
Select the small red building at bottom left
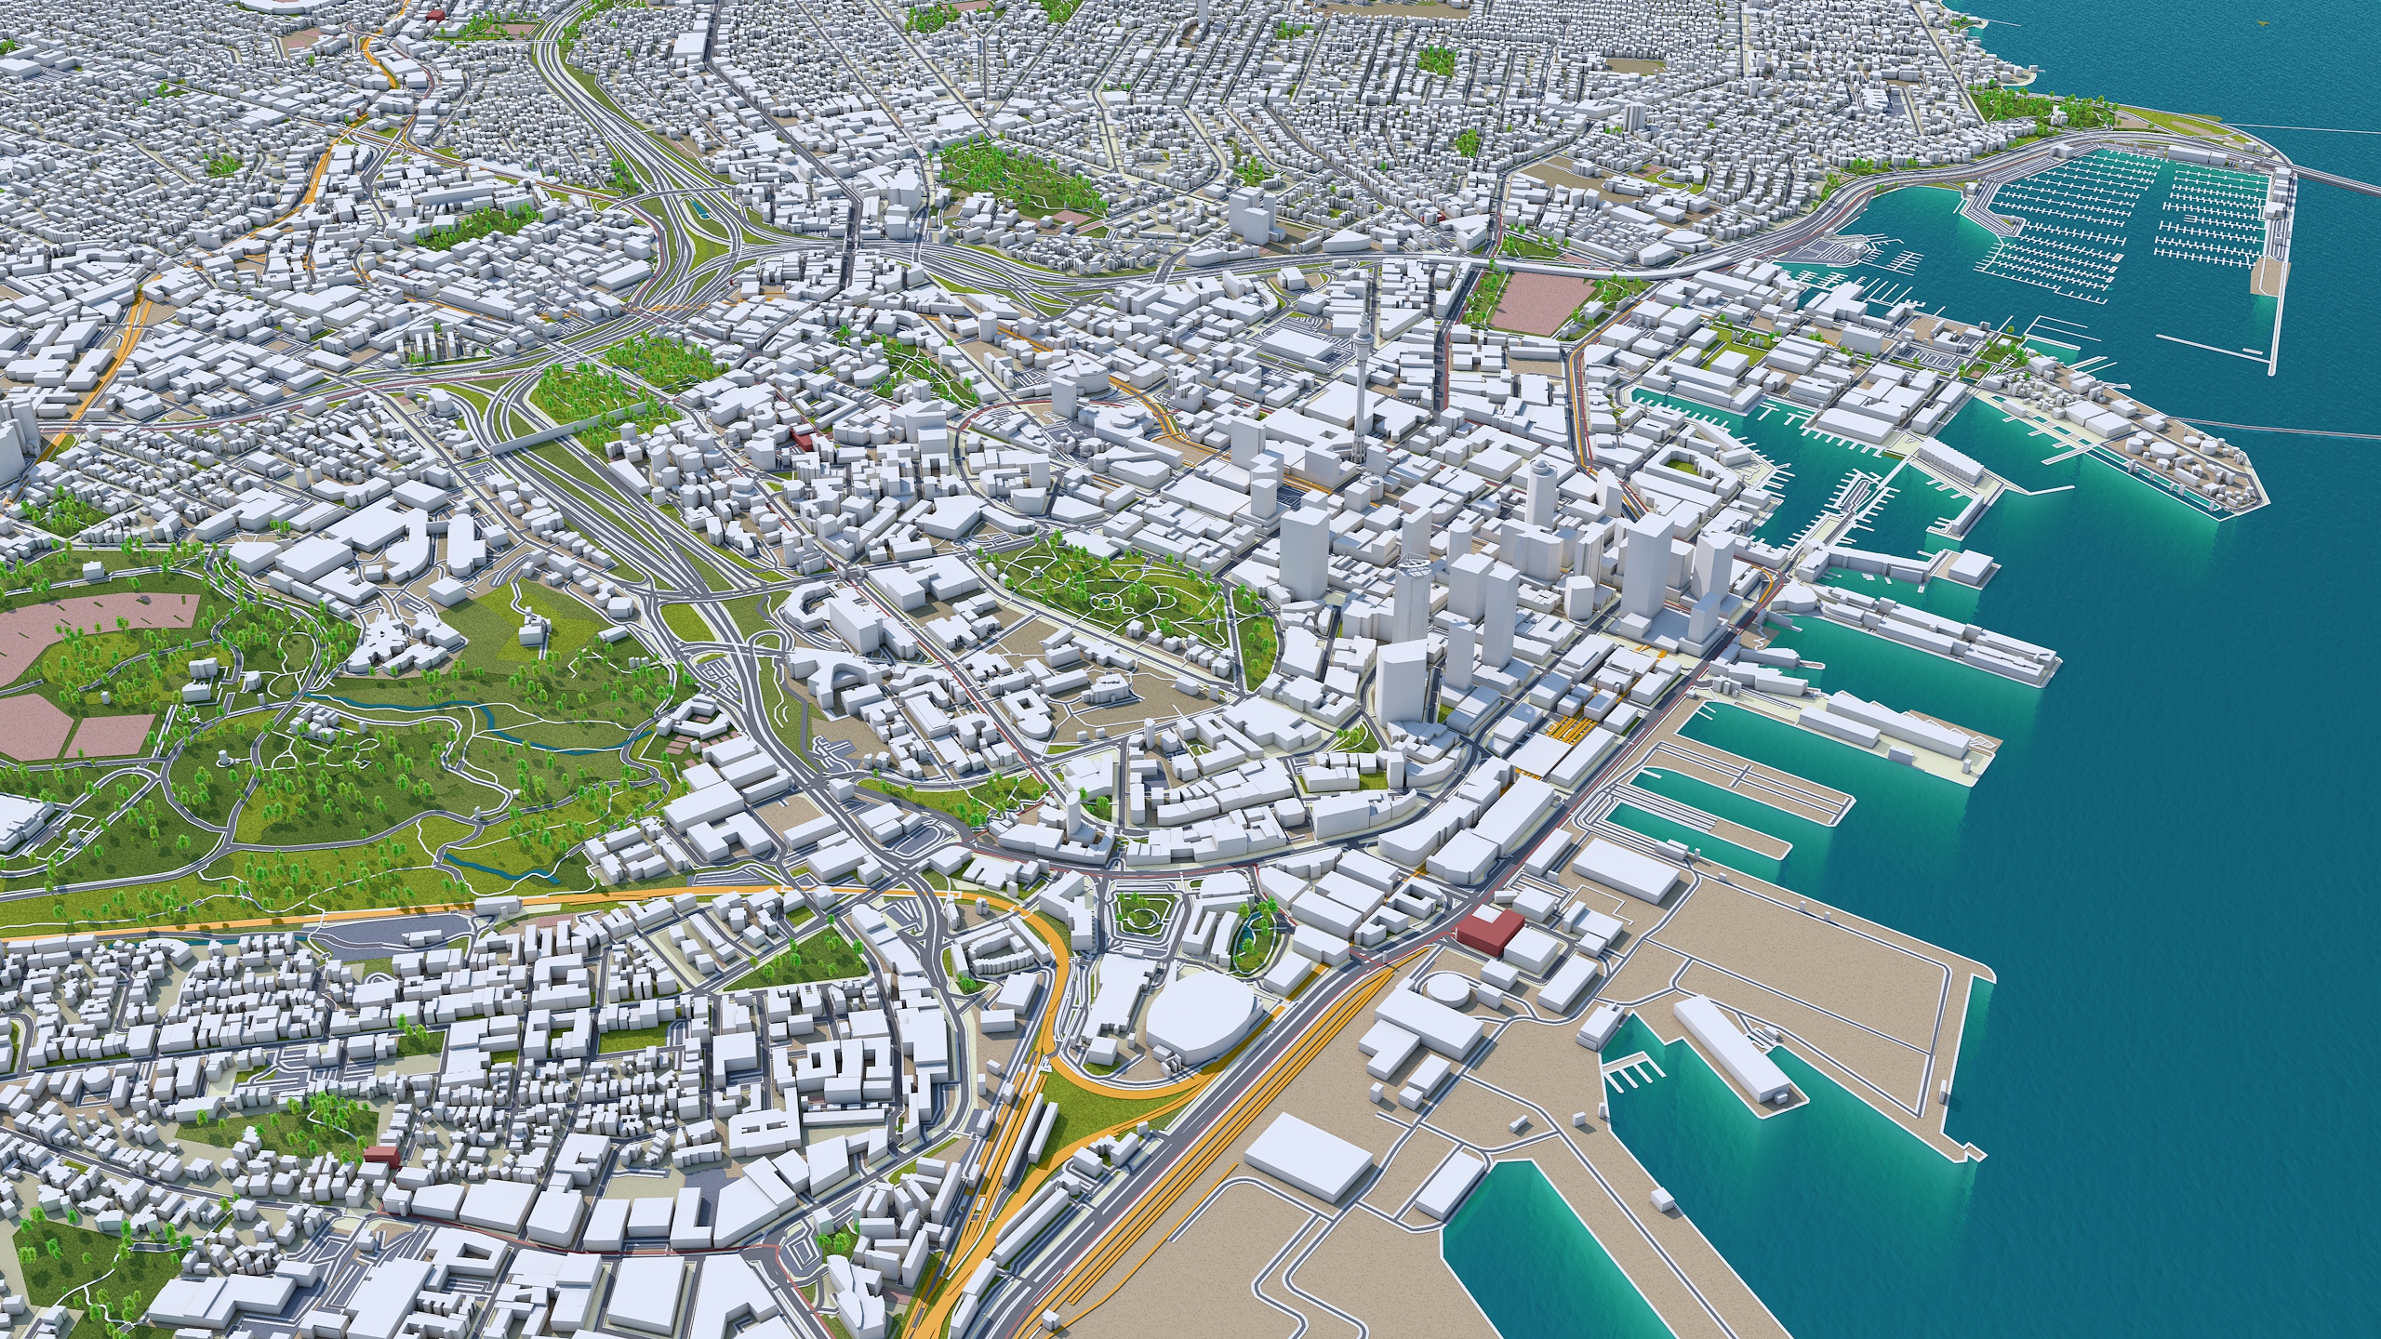tap(381, 1155)
